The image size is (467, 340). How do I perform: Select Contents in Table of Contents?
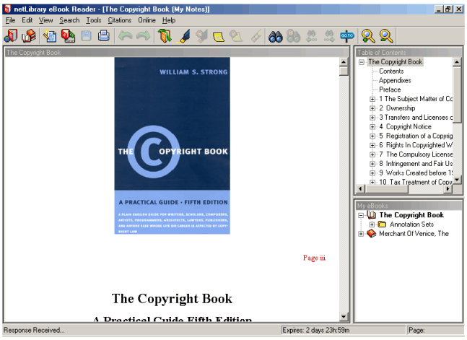[391, 71]
